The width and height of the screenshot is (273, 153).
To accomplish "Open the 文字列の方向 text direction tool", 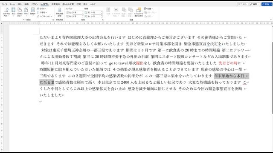I will tap(6, 12).
